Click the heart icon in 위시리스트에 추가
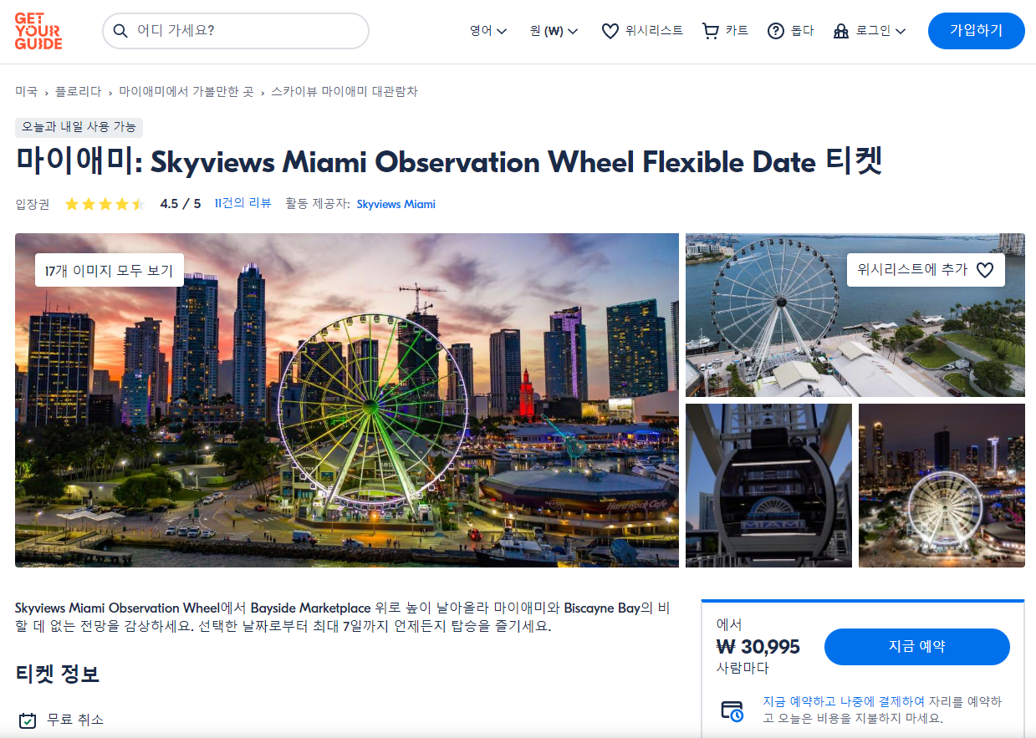The width and height of the screenshot is (1036, 738). click(985, 270)
